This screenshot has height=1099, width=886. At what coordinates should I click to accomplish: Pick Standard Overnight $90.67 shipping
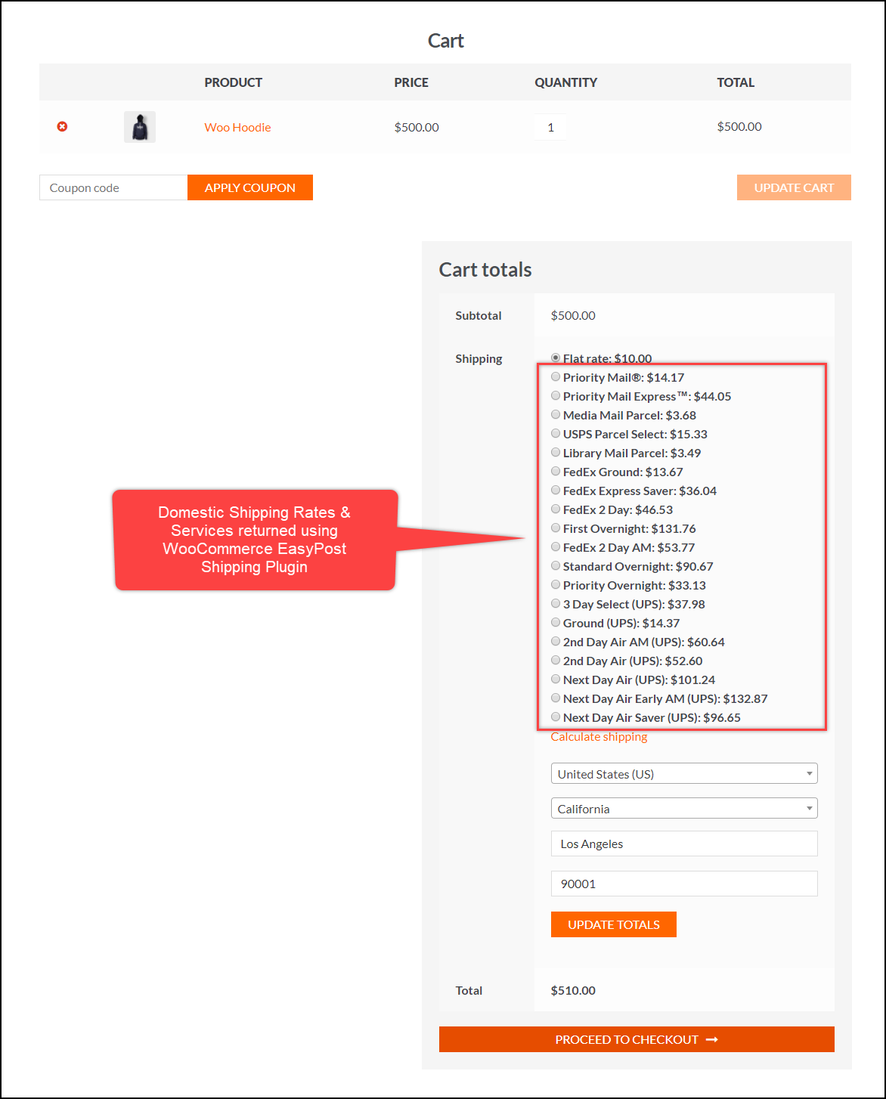(556, 565)
